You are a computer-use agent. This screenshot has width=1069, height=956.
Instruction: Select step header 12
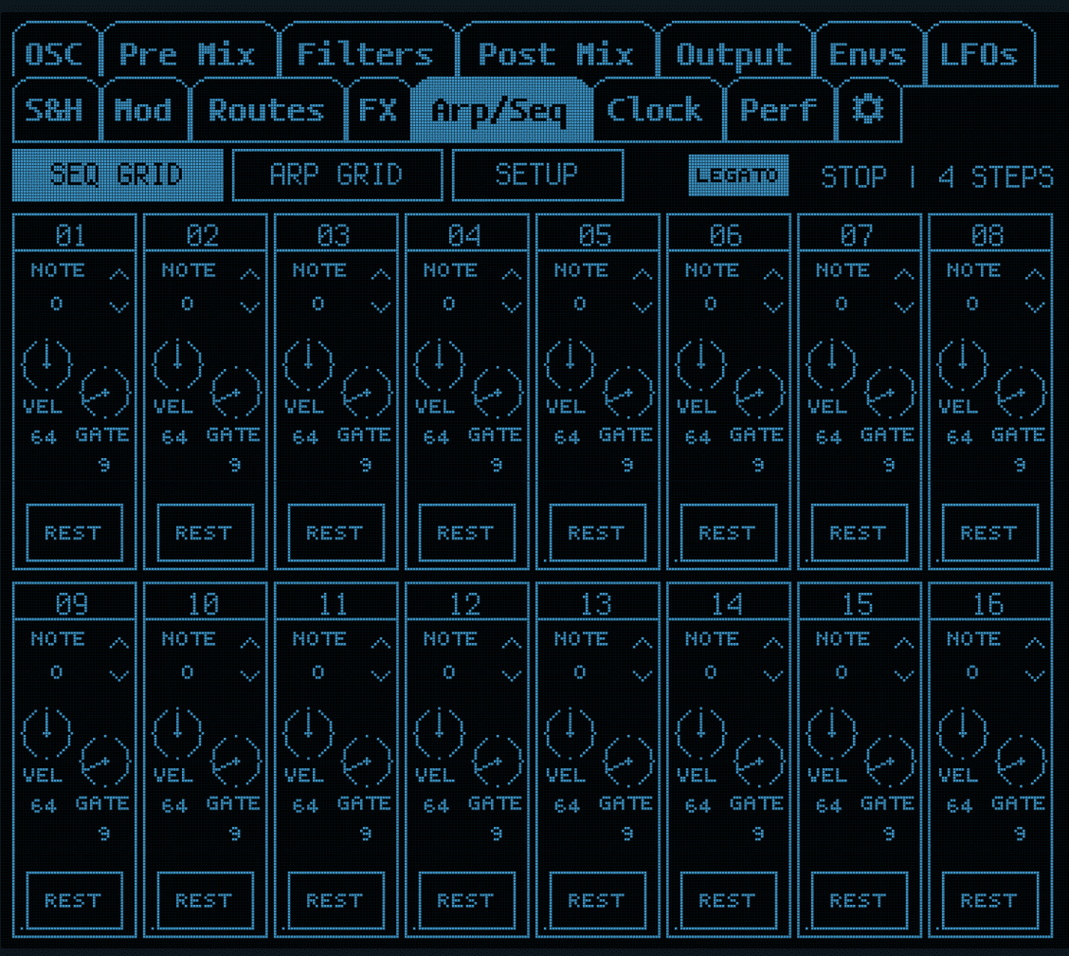465,604
